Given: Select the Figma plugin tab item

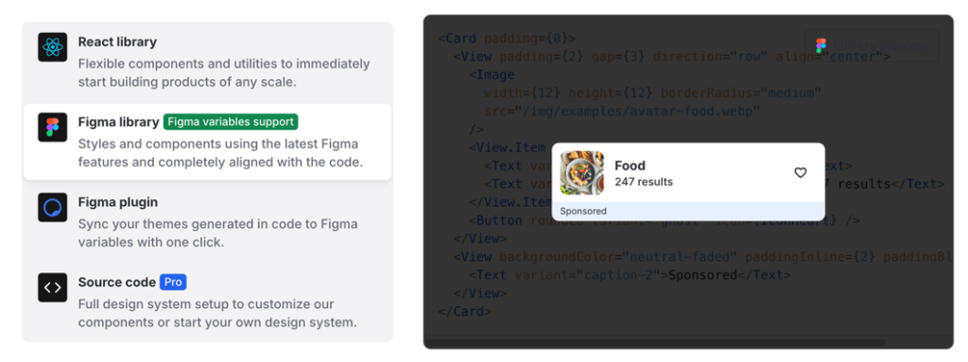Looking at the screenshot, I should point(207,222).
